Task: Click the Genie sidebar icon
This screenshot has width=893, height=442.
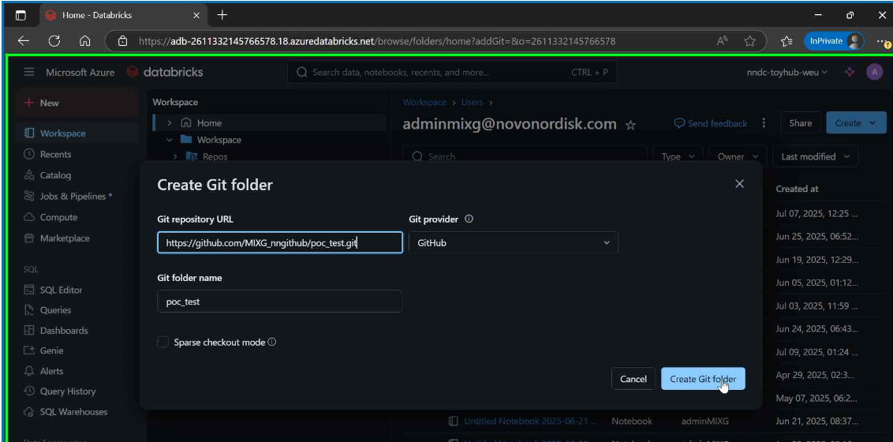Action: 29,351
